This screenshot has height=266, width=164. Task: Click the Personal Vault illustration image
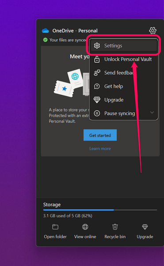click(x=72, y=83)
